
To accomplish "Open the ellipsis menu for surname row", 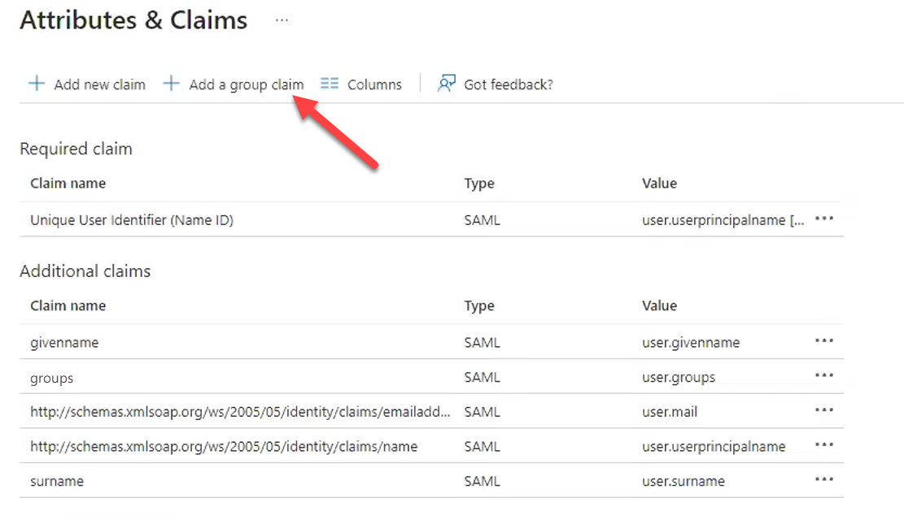I will tap(824, 479).
